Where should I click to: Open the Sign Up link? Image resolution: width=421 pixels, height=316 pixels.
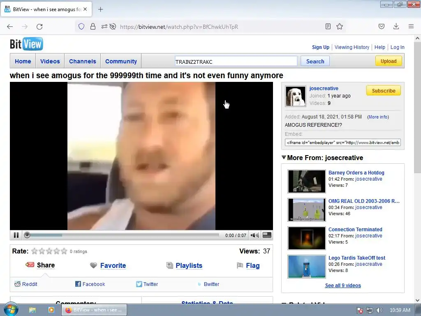[x=320, y=47]
